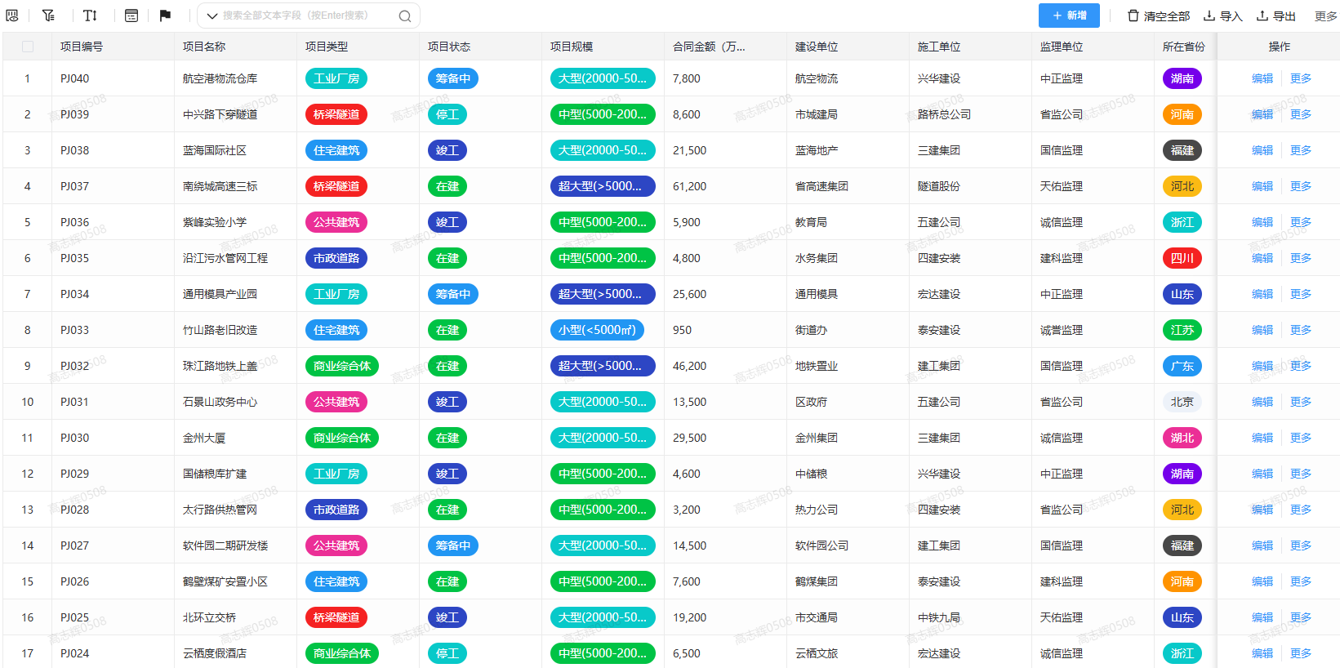Click the 公共建筑 tag in row PJ036
Screen dimensions: 1340x668
tap(336, 222)
